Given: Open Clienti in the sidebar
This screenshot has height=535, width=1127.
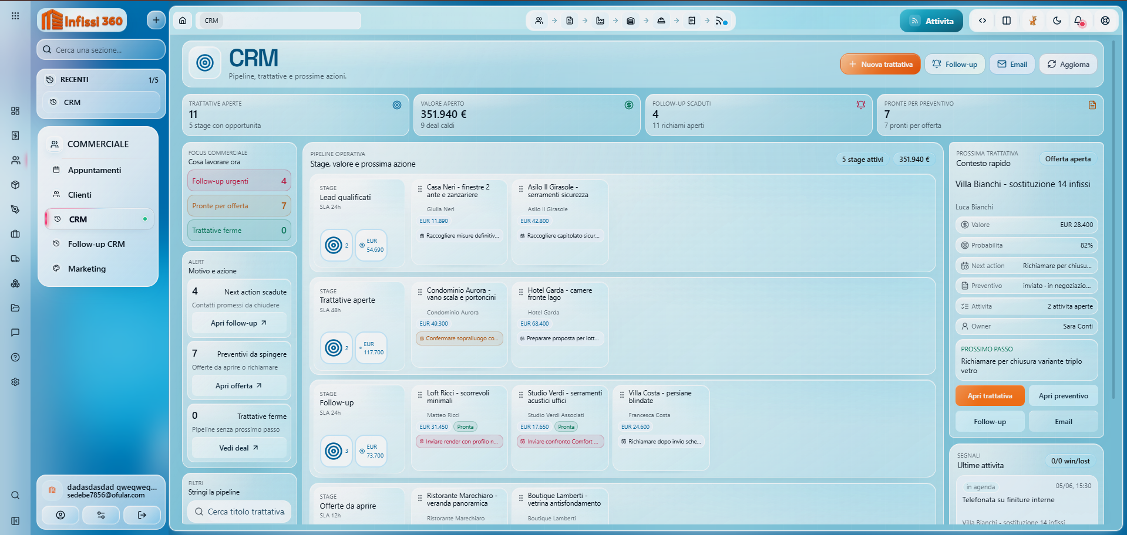Looking at the screenshot, I should [x=80, y=195].
